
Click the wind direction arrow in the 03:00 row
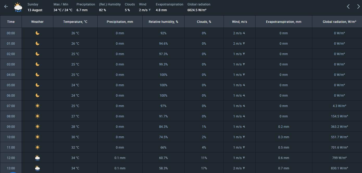click(244, 64)
